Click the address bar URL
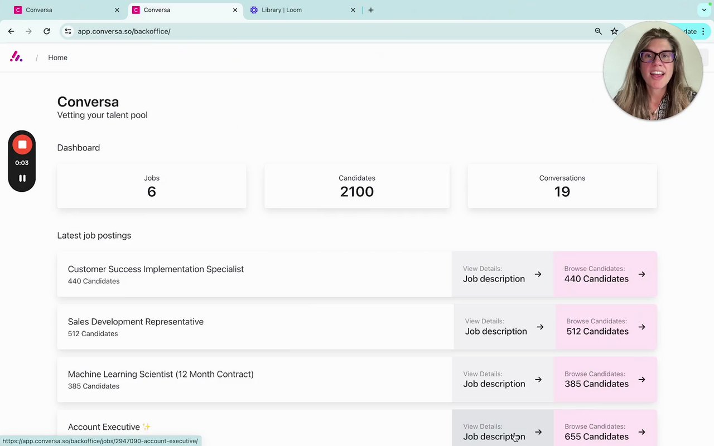The width and height of the screenshot is (714, 446). 124,31
